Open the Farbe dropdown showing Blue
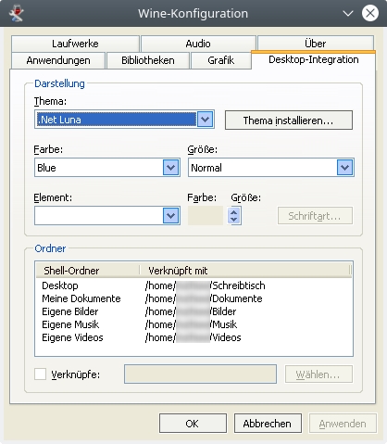Image resolution: width=387 pixels, height=444 pixels. pos(170,168)
